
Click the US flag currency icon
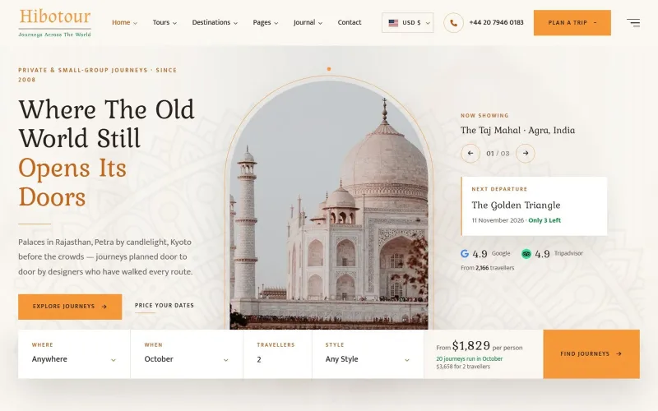pyautogui.click(x=393, y=23)
